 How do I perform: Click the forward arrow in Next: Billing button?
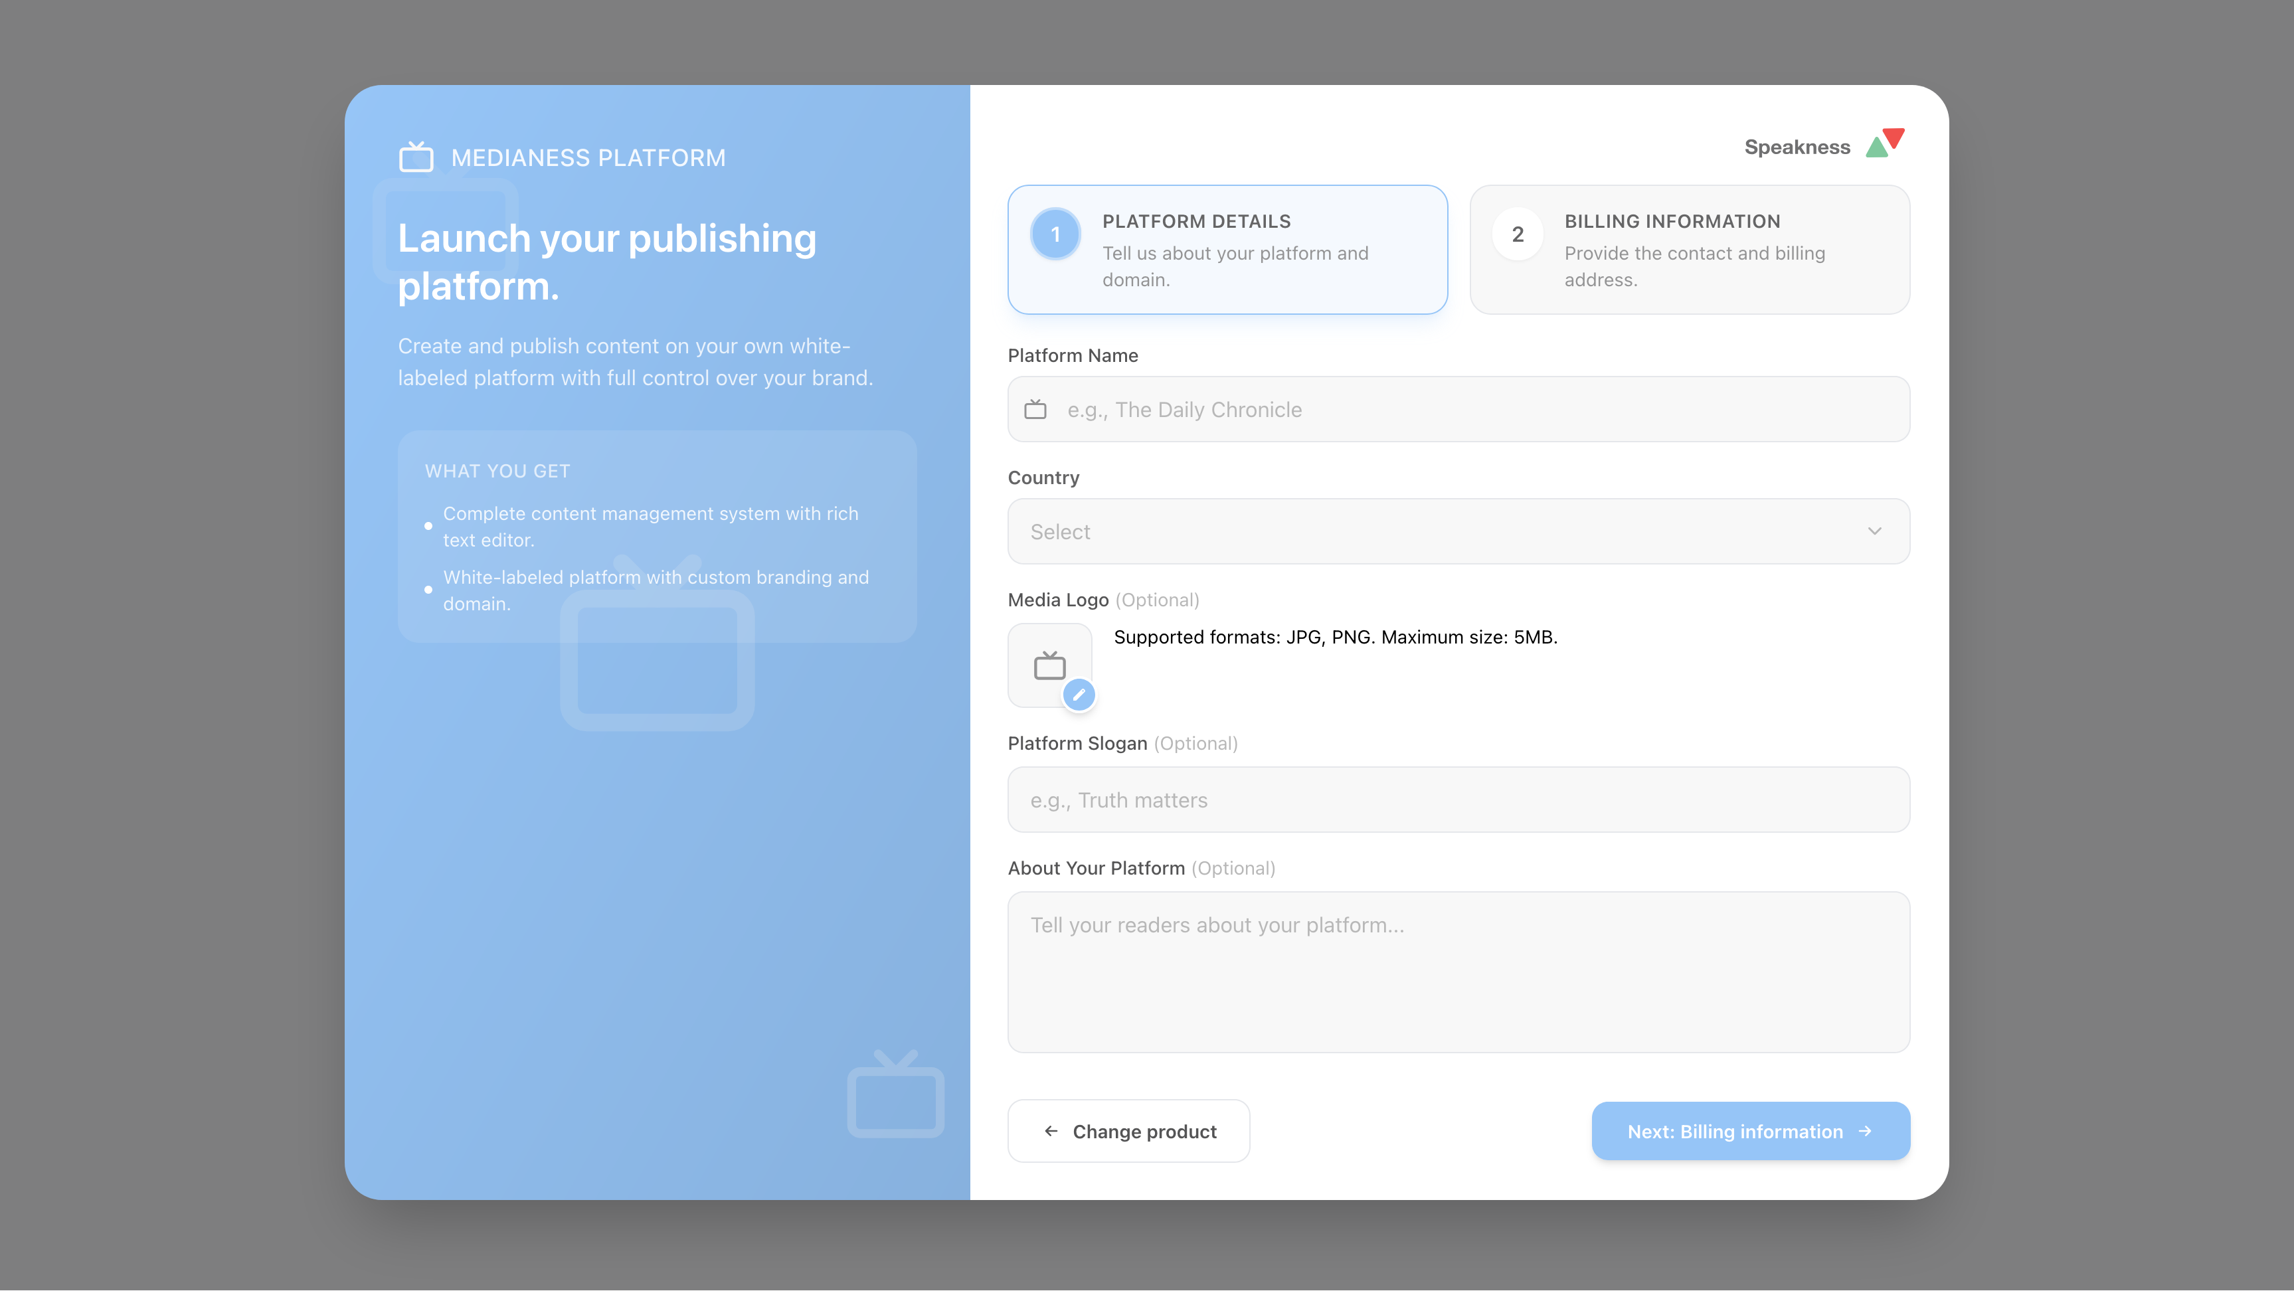click(x=1866, y=1131)
